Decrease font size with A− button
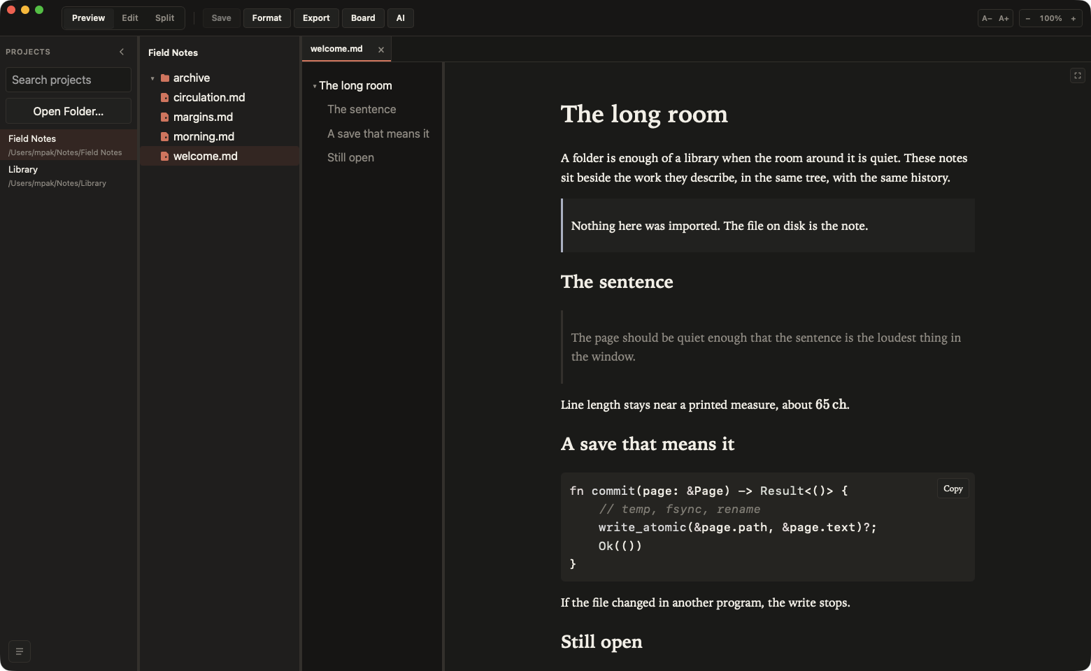This screenshot has height=671, width=1091. pyautogui.click(x=987, y=18)
